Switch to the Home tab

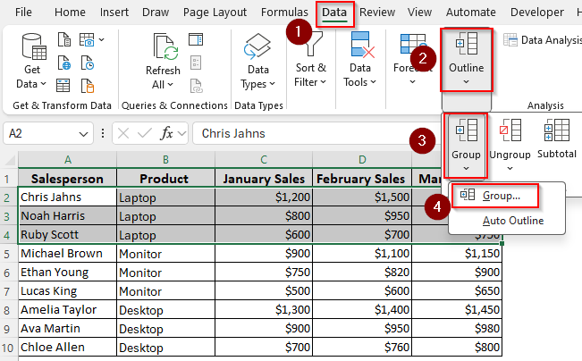(x=70, y=13)
